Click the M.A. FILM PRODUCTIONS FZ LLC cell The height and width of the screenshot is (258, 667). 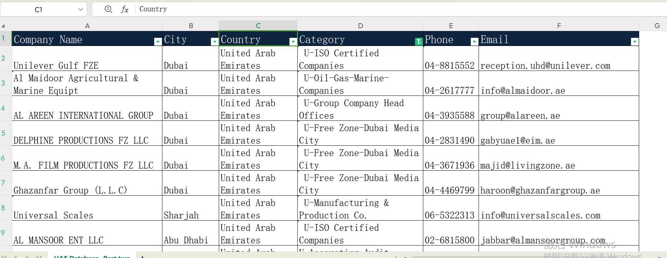[x=87, y=158]
